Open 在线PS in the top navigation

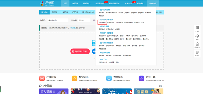pos(75,4)
